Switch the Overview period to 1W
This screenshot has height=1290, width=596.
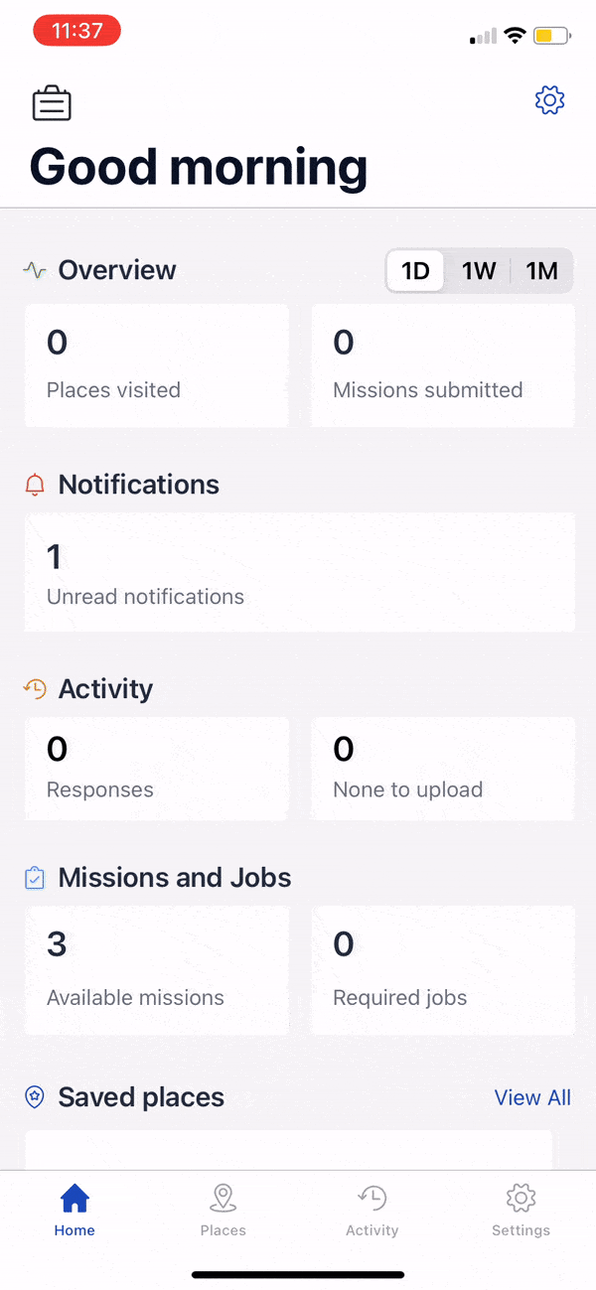click(479, 270)
